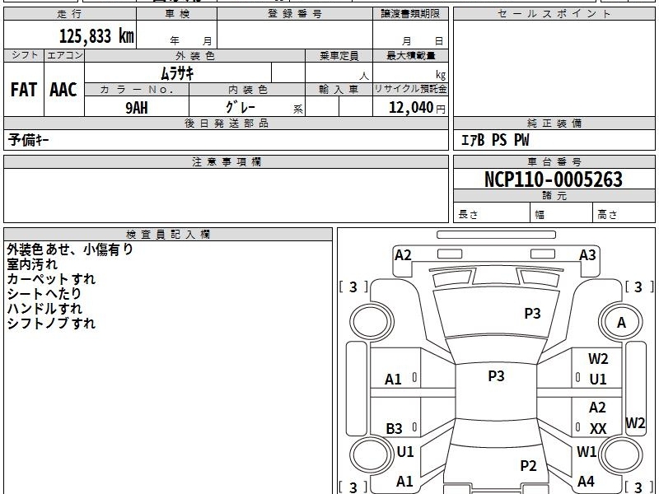
Task: Click the カーペットすれ note line
Action: coord(51,279)
